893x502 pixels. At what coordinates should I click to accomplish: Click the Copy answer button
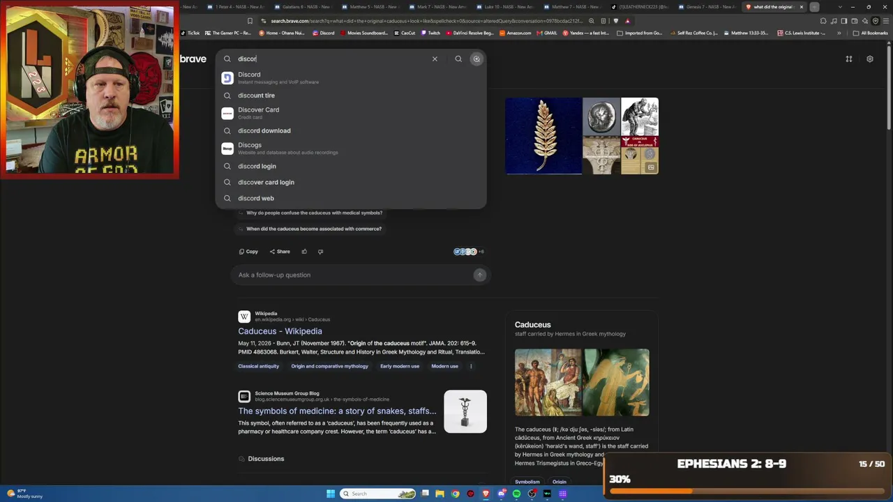click(248, 252)
